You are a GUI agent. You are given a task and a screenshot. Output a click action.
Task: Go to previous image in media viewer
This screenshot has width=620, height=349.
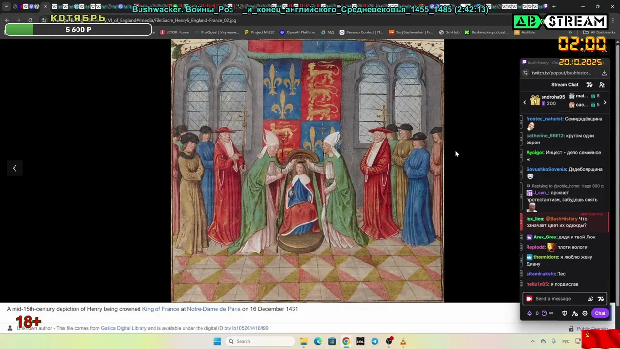point(15,168)
